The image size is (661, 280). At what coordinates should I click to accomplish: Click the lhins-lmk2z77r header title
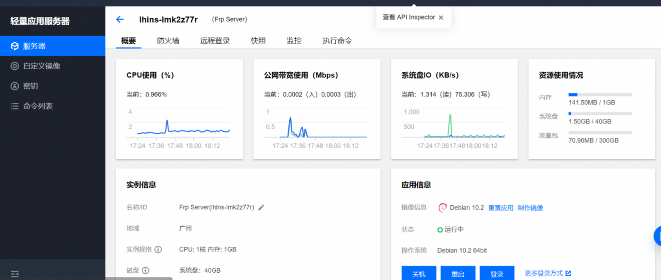tap(168, 20)
